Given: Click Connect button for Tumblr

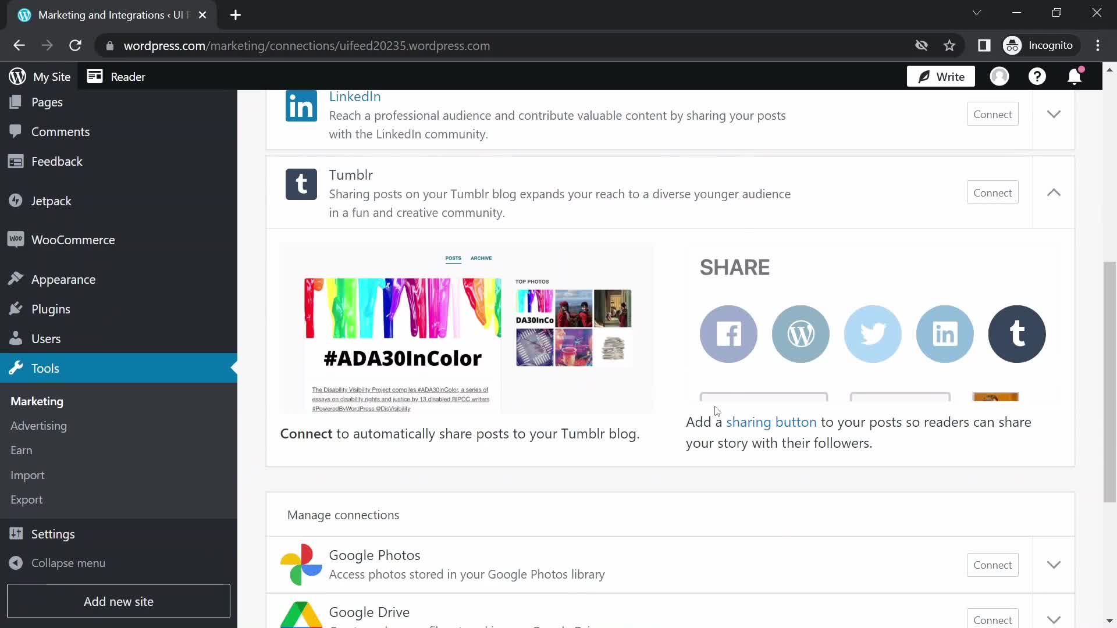Looking at the screenshot, I should point(993,192).
